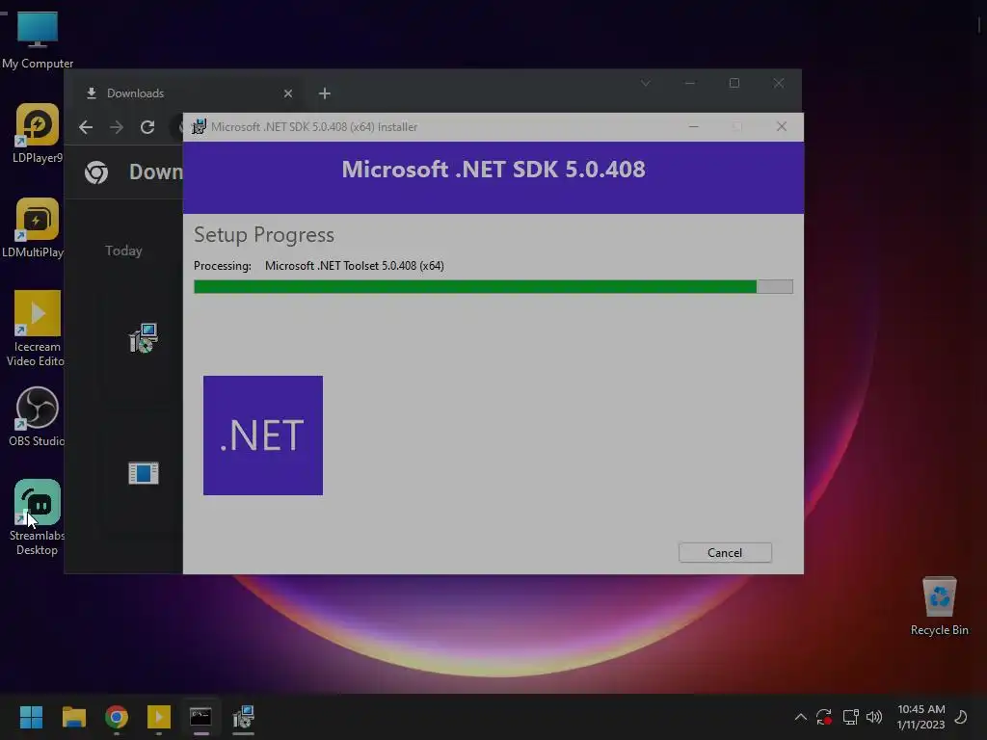
Task: Open File Explorer from taskbar
Action: tap(73, 717)
